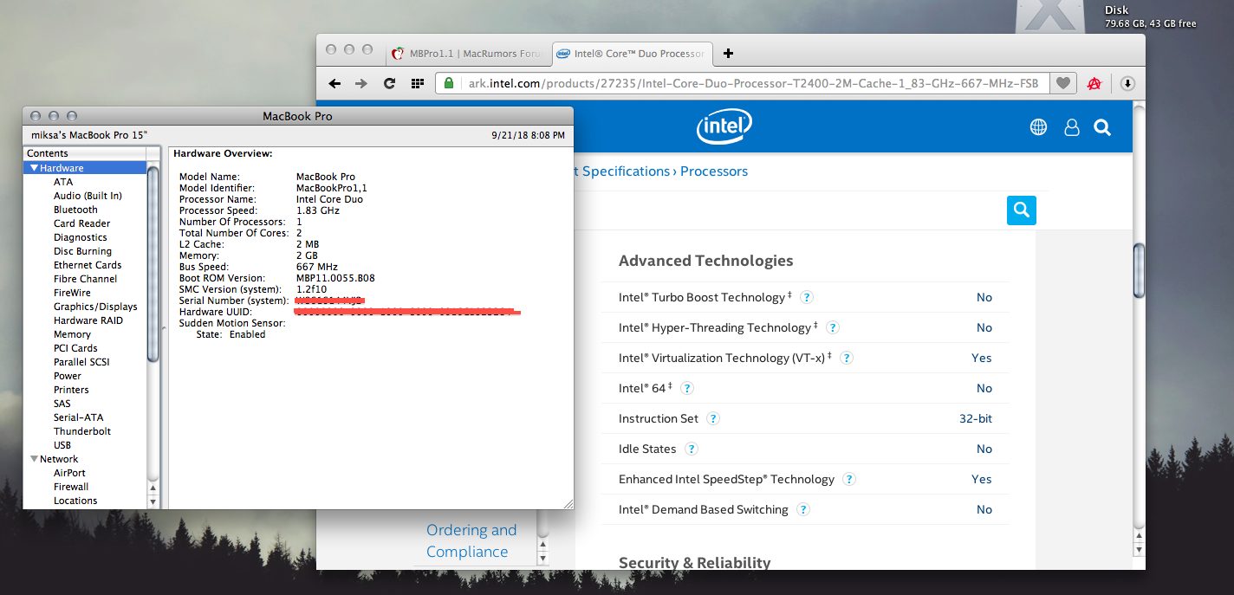Select Locations under Network
This screenshot has width=1234, height=595.
[75, 501]
